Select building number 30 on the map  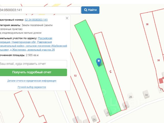coord(146,94)
